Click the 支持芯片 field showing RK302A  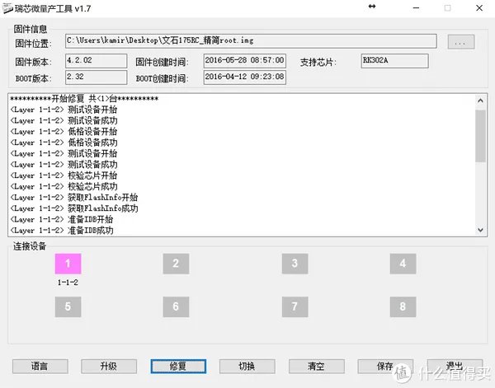[x=394, y=61]
